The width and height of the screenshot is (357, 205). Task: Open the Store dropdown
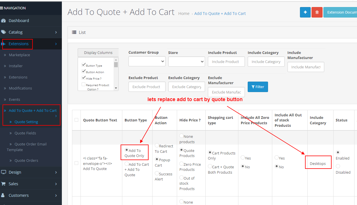point(186,61)
